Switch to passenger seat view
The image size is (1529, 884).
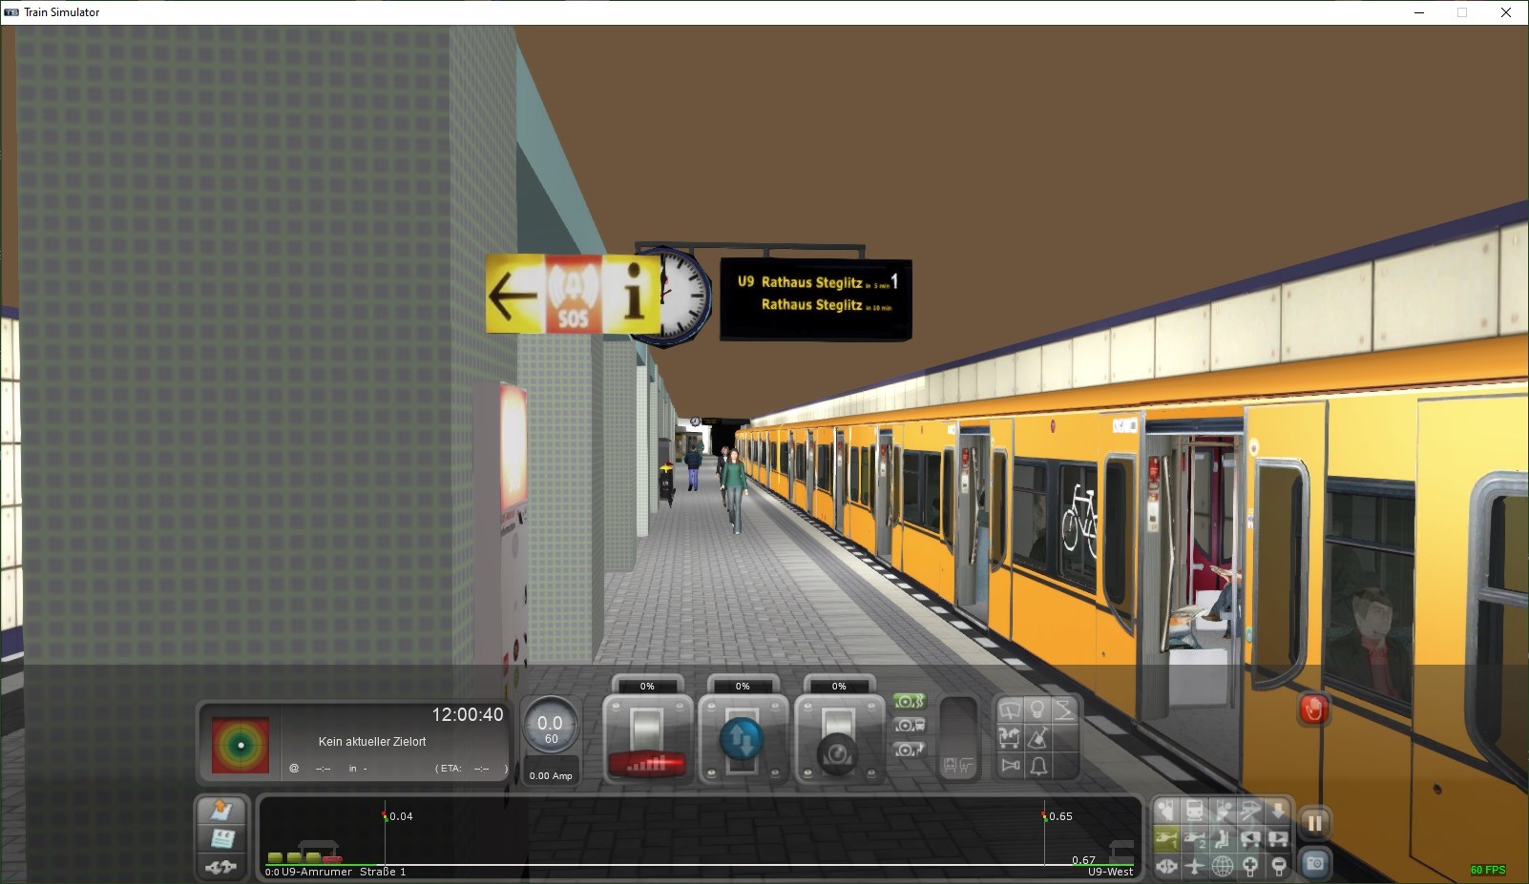pos(1222,839)
